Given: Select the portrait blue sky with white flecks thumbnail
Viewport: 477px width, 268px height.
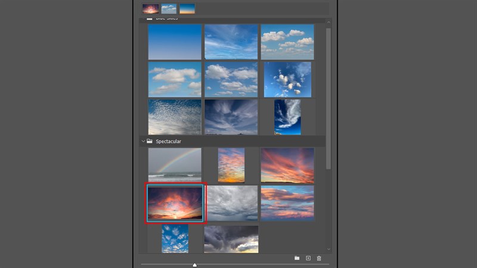Looking at the screenshot, I should pos(175,239).
